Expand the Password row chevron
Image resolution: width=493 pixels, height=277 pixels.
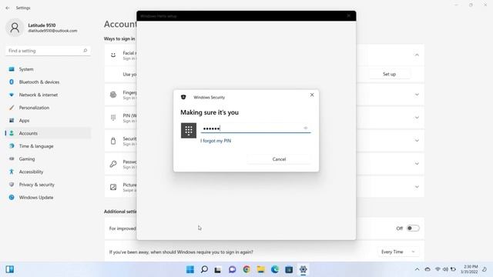point(417,164)
